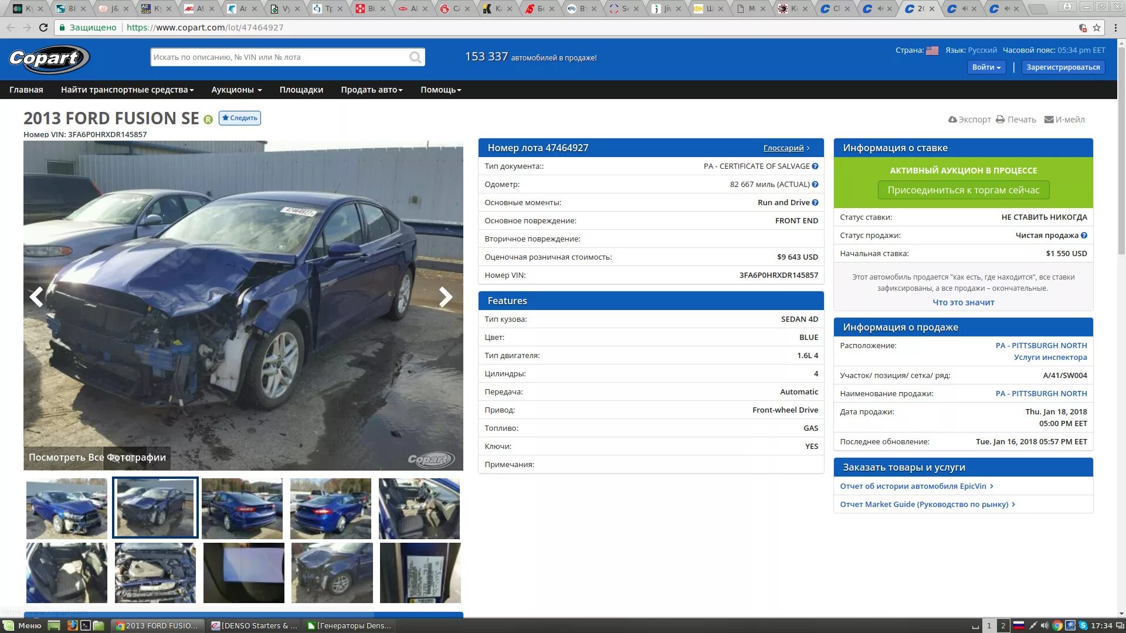
Task: Click the Наименование продажи PITTSBURGH NORTH link
Action: 1041,394
